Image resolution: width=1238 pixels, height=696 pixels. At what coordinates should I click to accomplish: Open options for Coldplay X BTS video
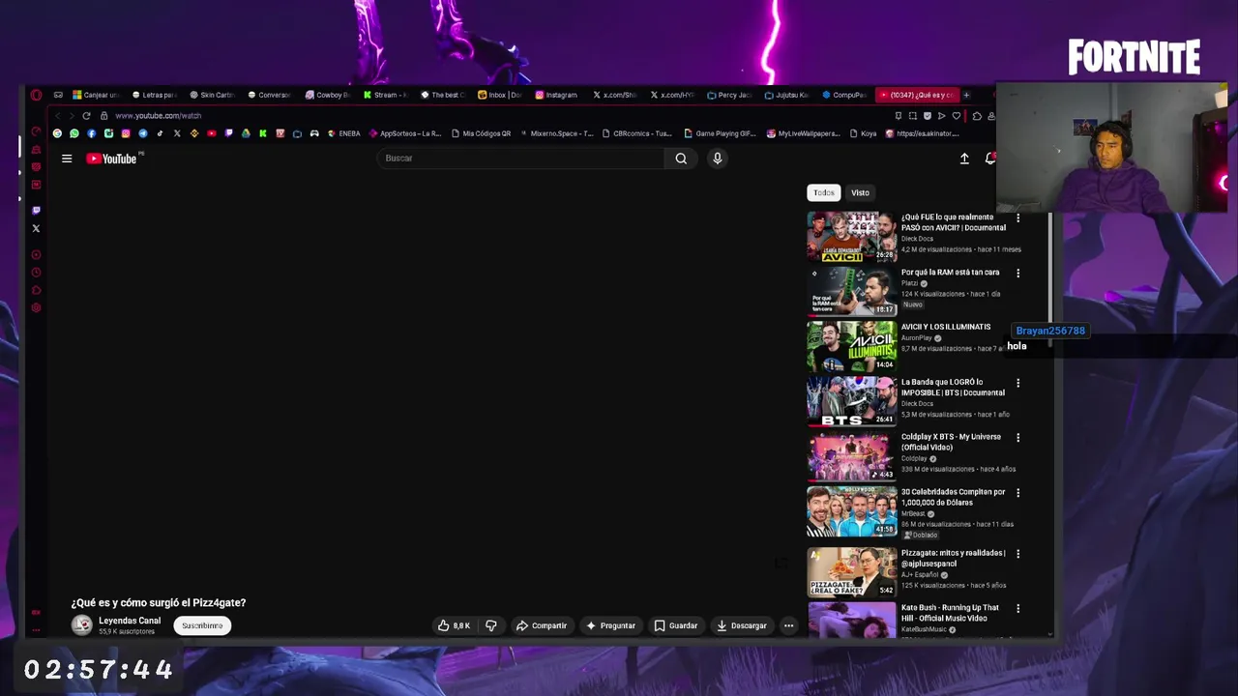(1017, 438)
